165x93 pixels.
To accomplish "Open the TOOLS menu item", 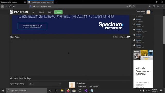I will tap(42, 12).
